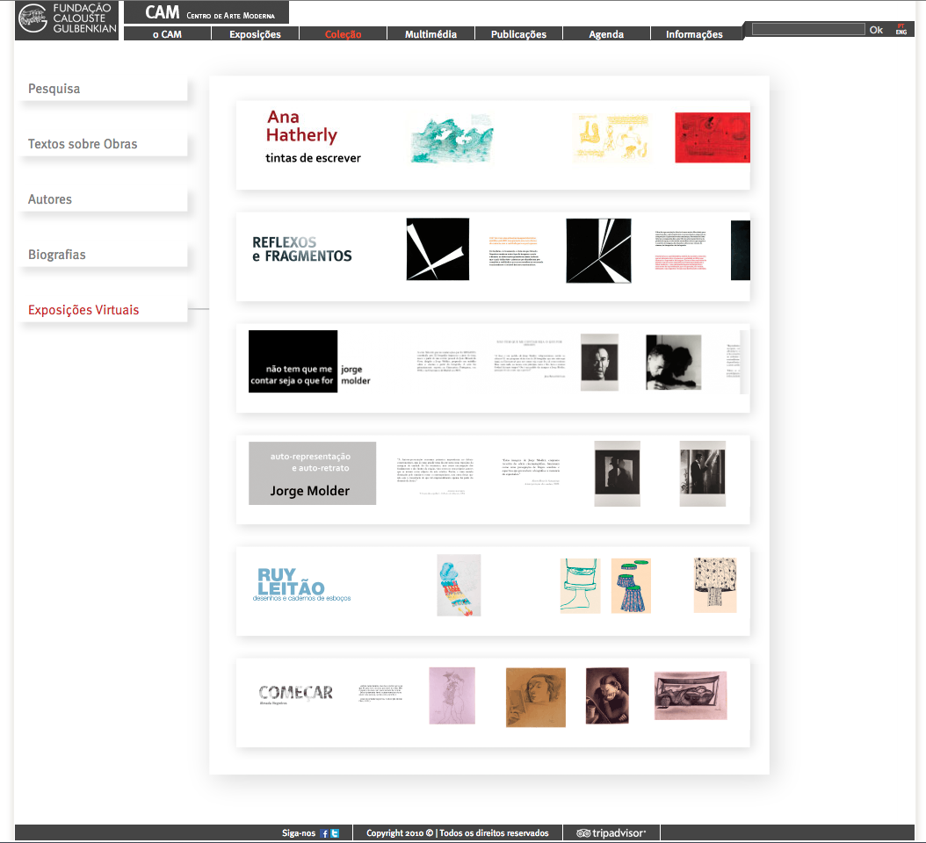Open the Biografias sidebar section
This screenshot has height=843, width=926.
coord(57,255)
